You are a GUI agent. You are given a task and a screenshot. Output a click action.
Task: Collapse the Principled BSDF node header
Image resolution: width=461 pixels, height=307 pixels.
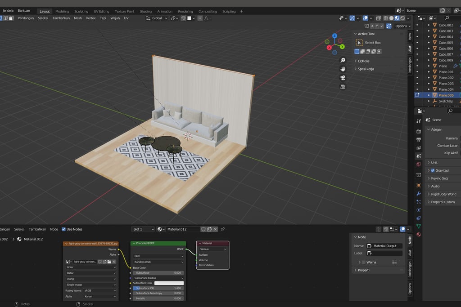134,243
